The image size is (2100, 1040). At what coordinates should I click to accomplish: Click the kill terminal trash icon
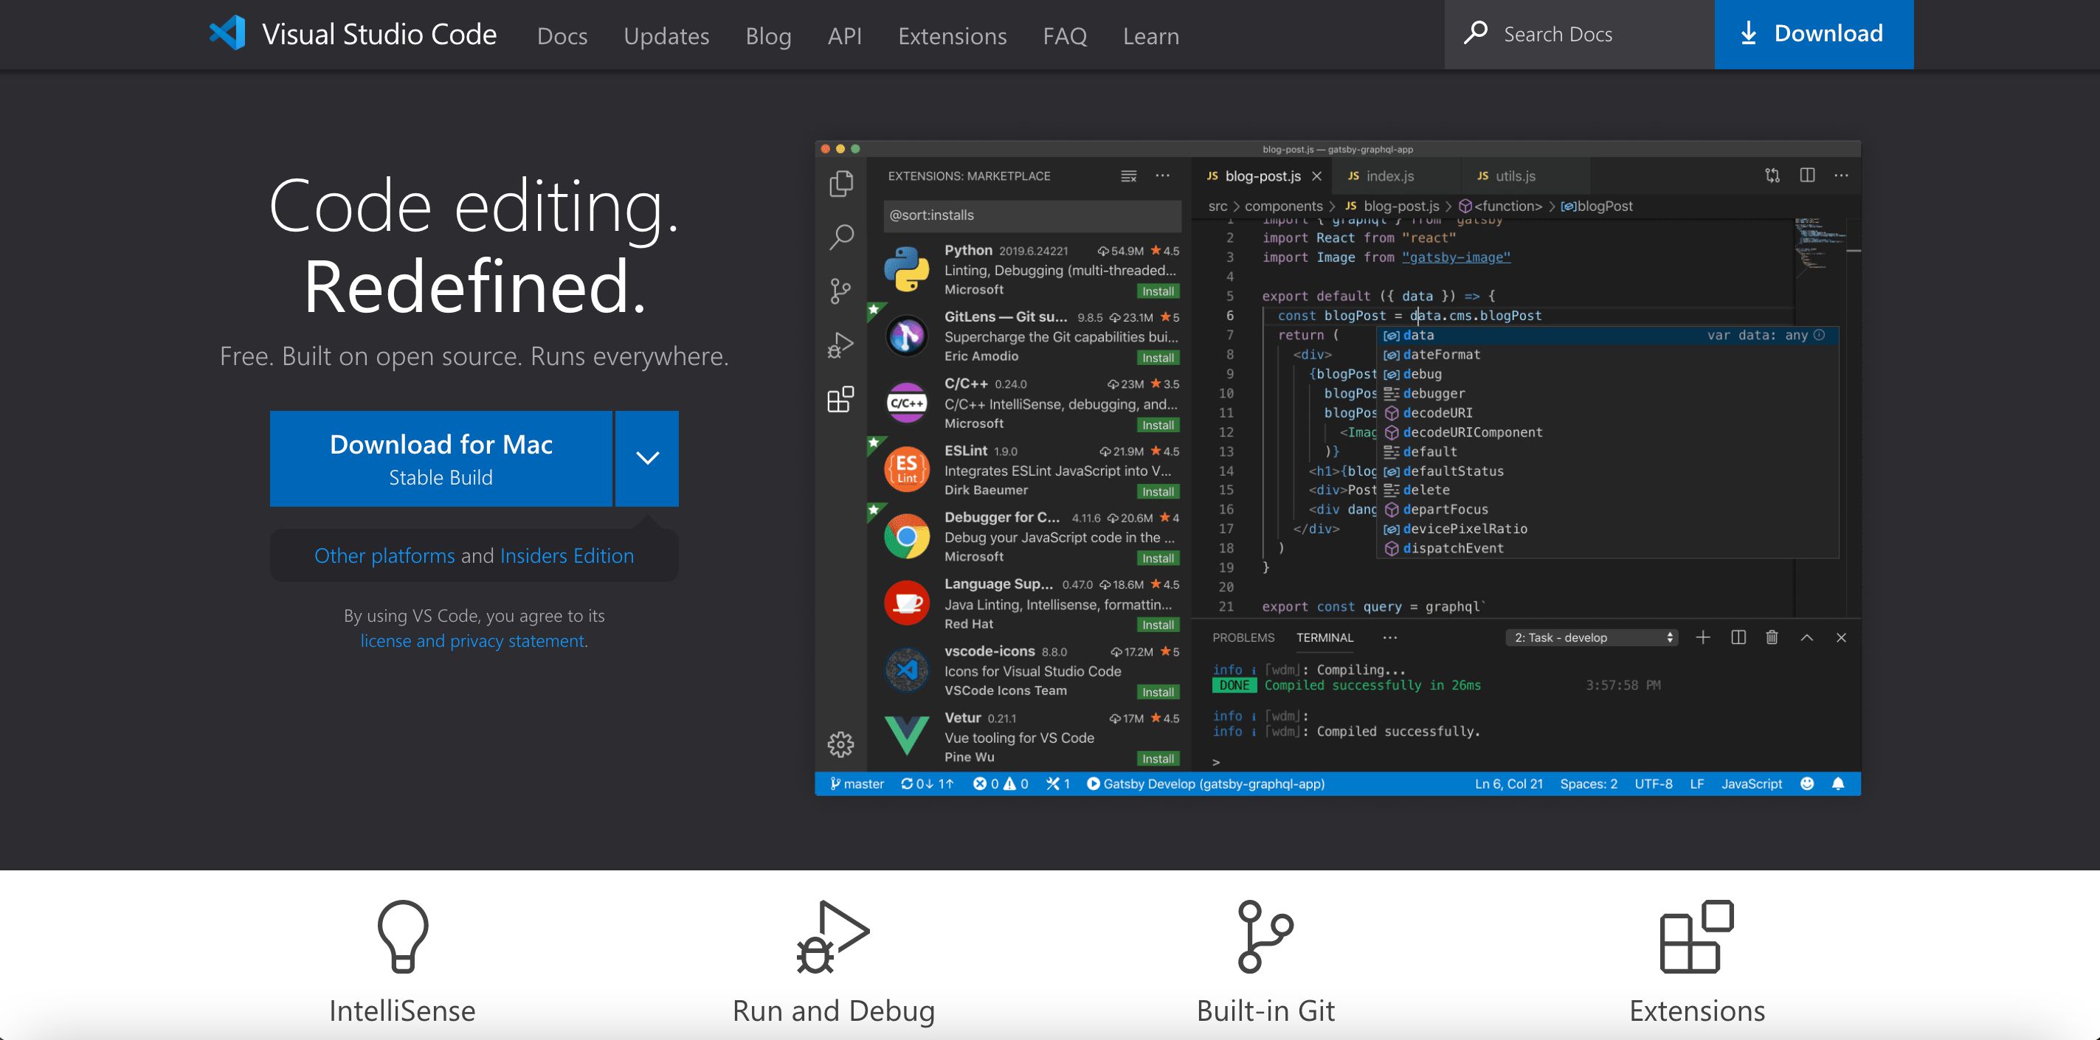coord(1772,637)
